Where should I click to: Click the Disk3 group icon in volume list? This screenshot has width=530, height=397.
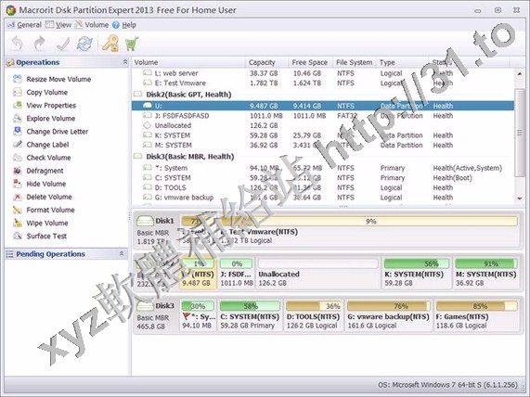coord(138,157)
